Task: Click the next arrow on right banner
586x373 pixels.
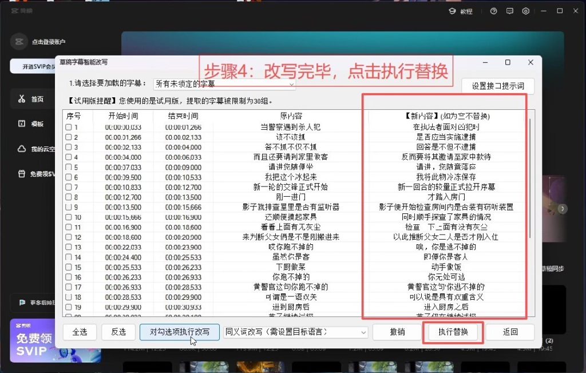Action: (563, 209)
